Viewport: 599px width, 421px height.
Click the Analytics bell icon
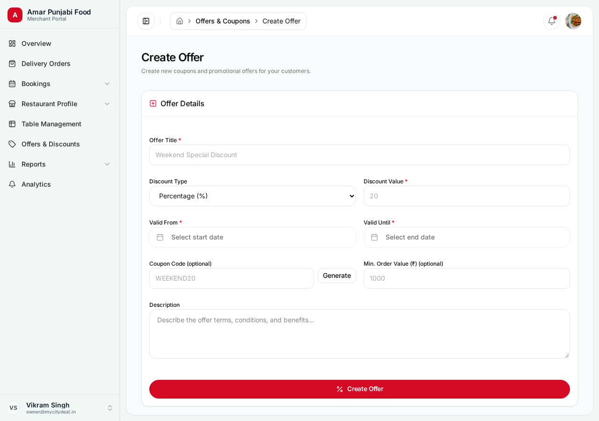point(12,184)
